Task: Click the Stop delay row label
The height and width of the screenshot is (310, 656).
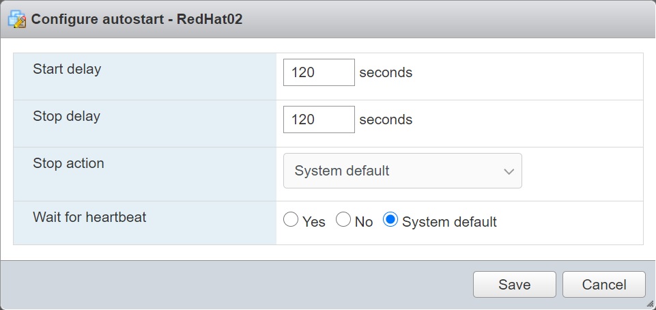Action: click(66, 116)
